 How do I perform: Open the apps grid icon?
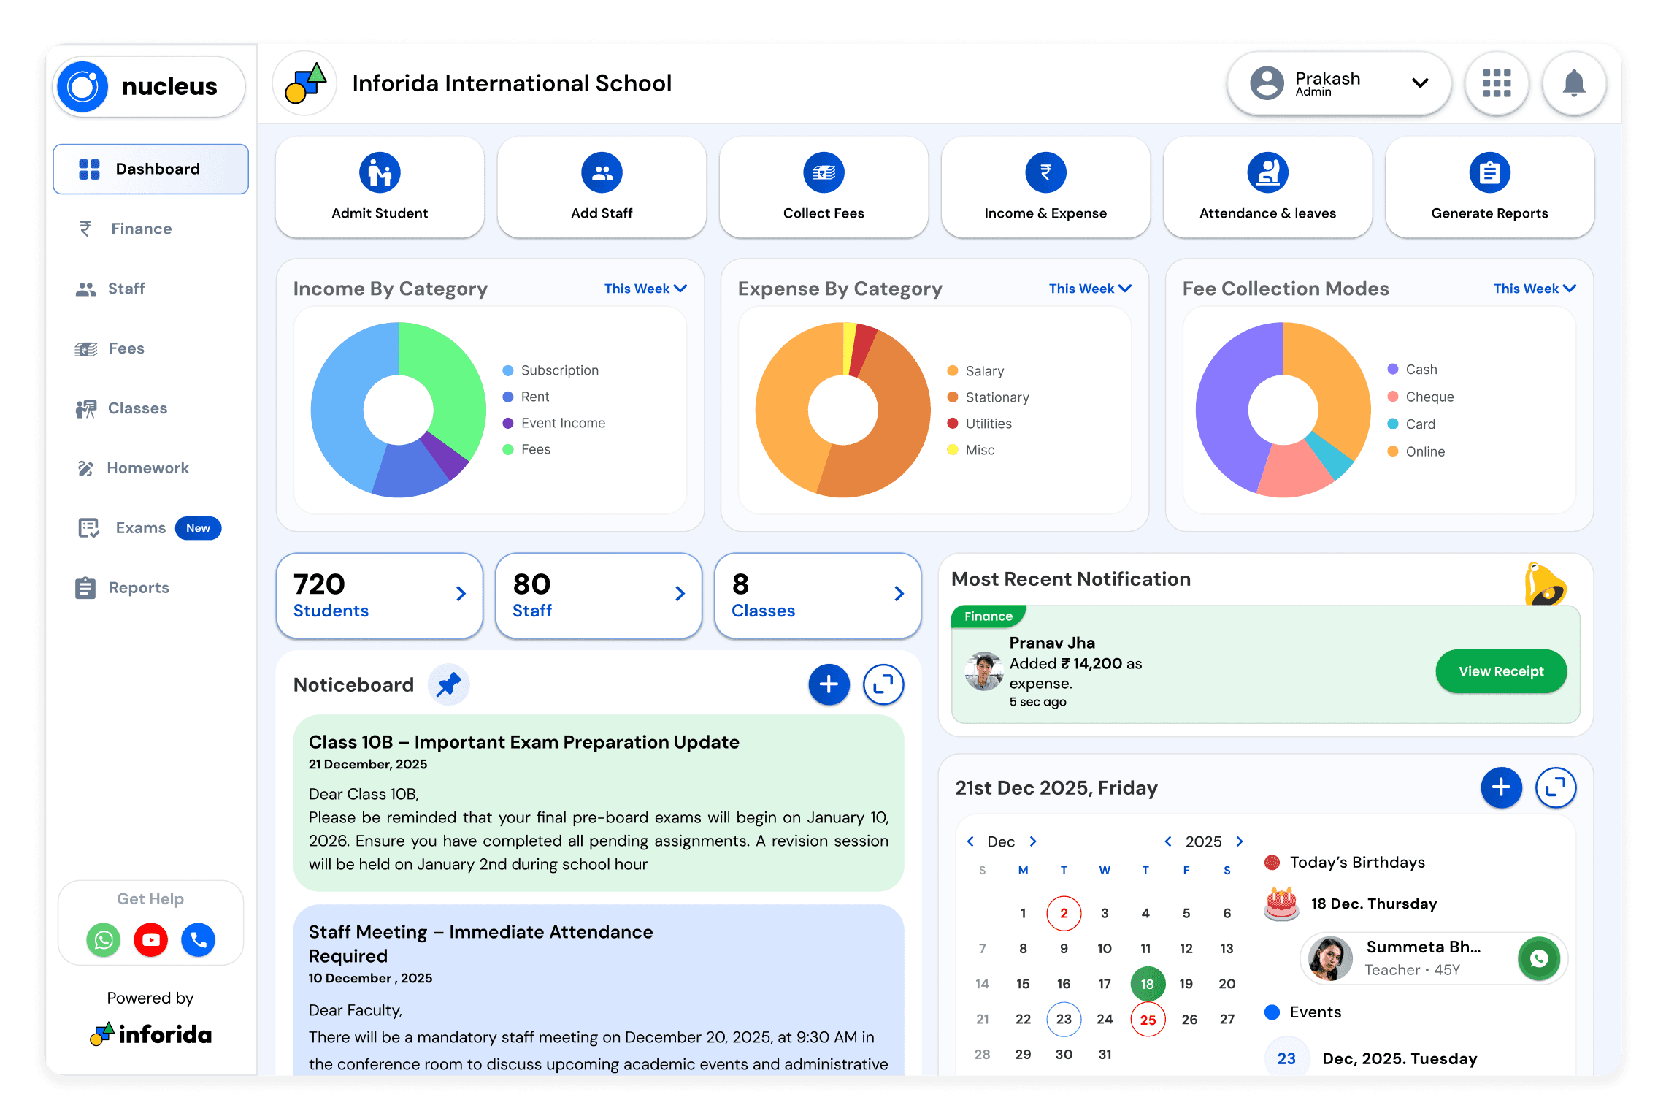pos(1497,83)
